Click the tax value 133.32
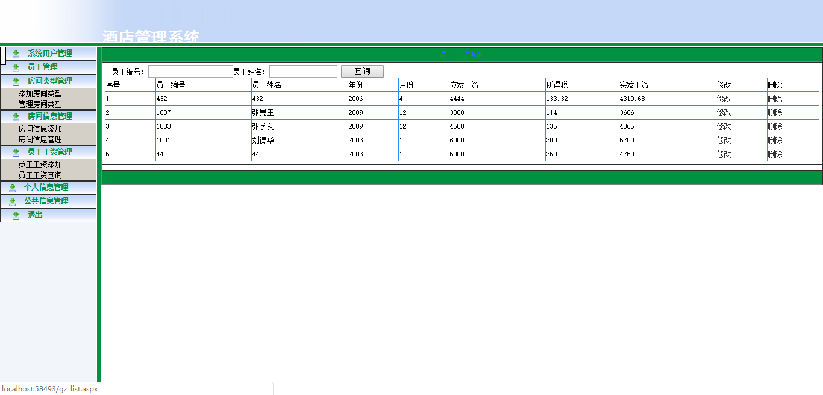The width and height of the screenshot is (823, 395). coord(557,99)
